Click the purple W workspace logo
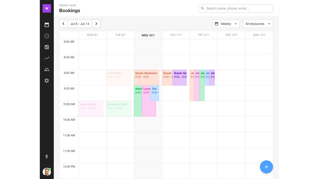The height and width of the screenshot is (179, 319). click(47, 8)
